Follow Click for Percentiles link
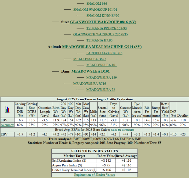The image size is (189, 178). pos(123,130)
